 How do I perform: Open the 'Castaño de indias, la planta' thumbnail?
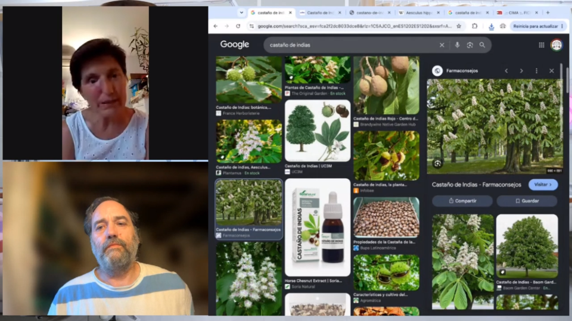[386, 156]
